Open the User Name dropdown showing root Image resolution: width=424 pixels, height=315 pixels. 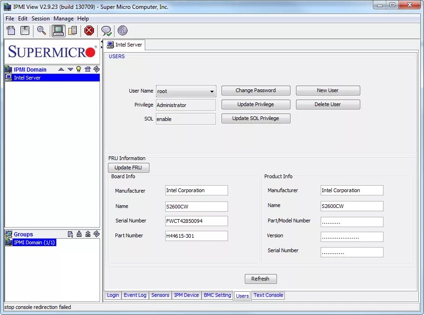click(186, 91)
